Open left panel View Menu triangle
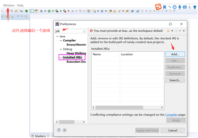The image size is (198, 138). [x=18, y=16]
